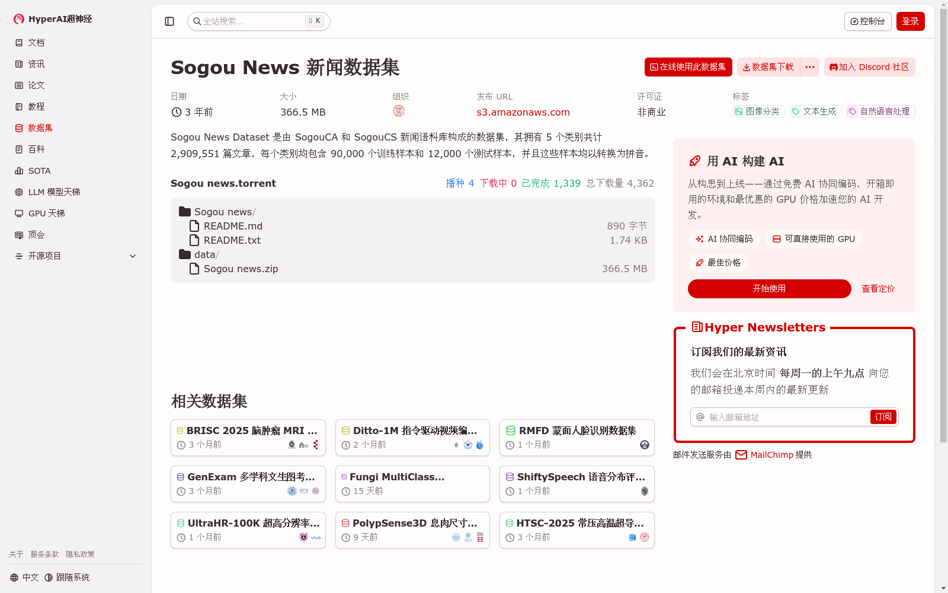Click the 文本生成 tag

click(815, 111)
